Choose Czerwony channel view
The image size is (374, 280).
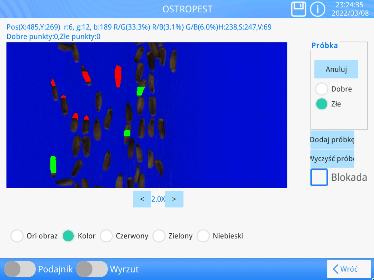point(106,236)
